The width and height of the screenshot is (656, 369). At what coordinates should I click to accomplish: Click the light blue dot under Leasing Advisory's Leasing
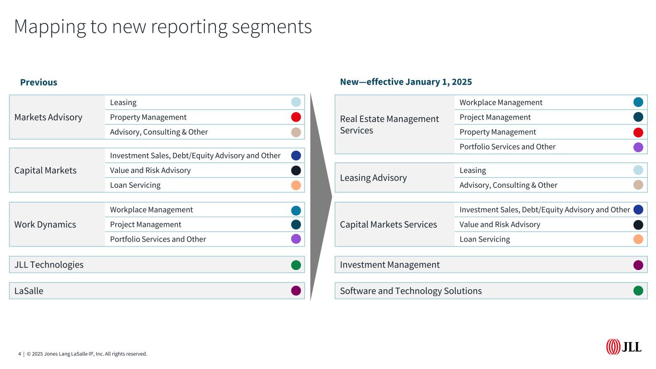[x=638, y=170]
